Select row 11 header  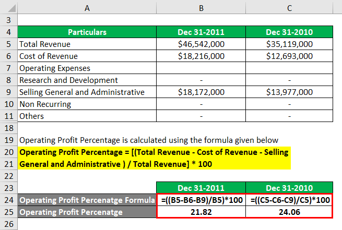(x=9, y=116)
